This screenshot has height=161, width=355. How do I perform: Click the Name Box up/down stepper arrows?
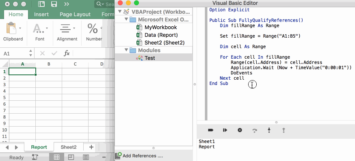tap(31, 53)
